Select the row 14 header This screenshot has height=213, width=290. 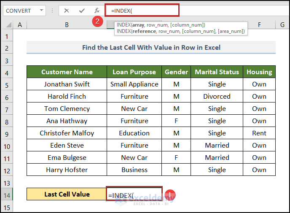(7, 194)
